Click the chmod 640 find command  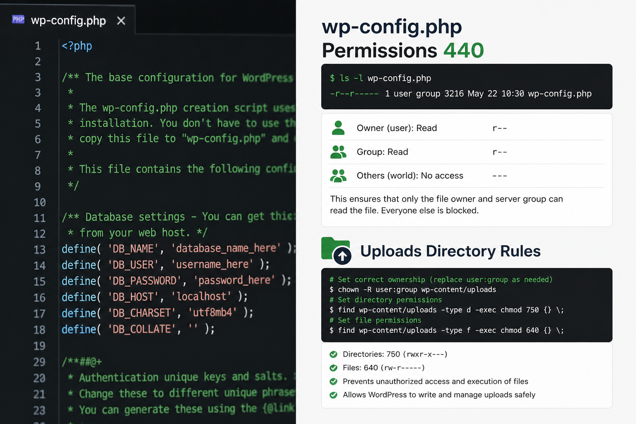[446, 330]
